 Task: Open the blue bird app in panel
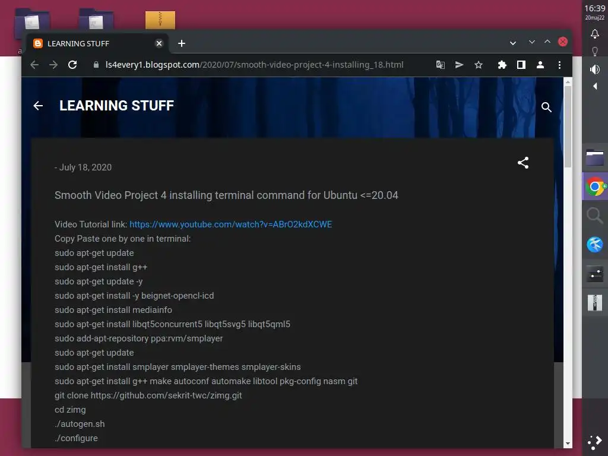tap(595, 245)
